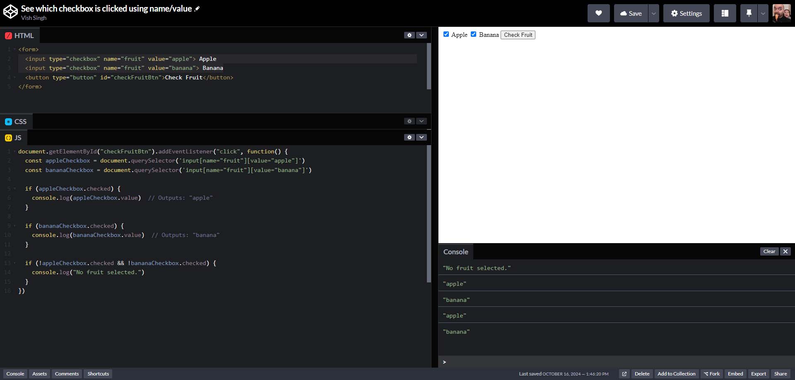The width and height of the screenshot is (795, 380).
Task: Click the CodePen logo icon
Action: pyautogui.click(x=10, y=12)
